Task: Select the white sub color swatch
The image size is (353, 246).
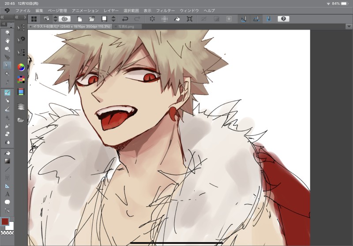Action: point(11,227)
